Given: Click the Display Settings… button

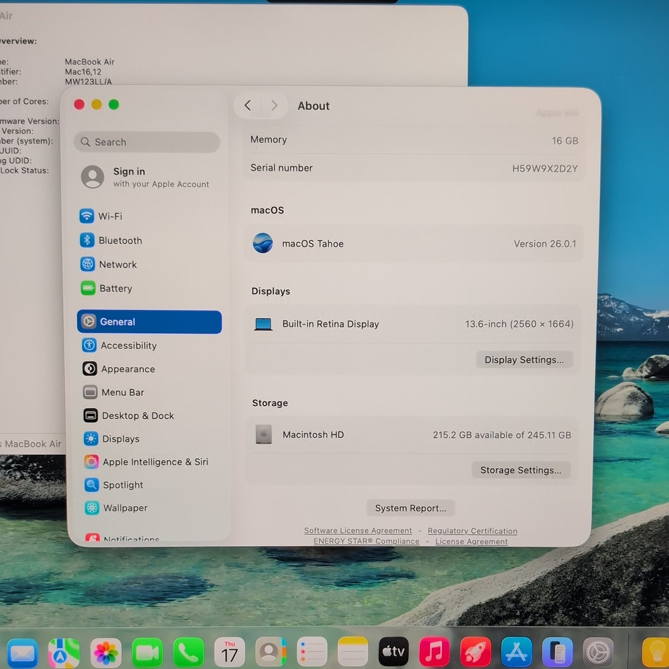Looking at the screenshot, I should [x=524, y=360].
